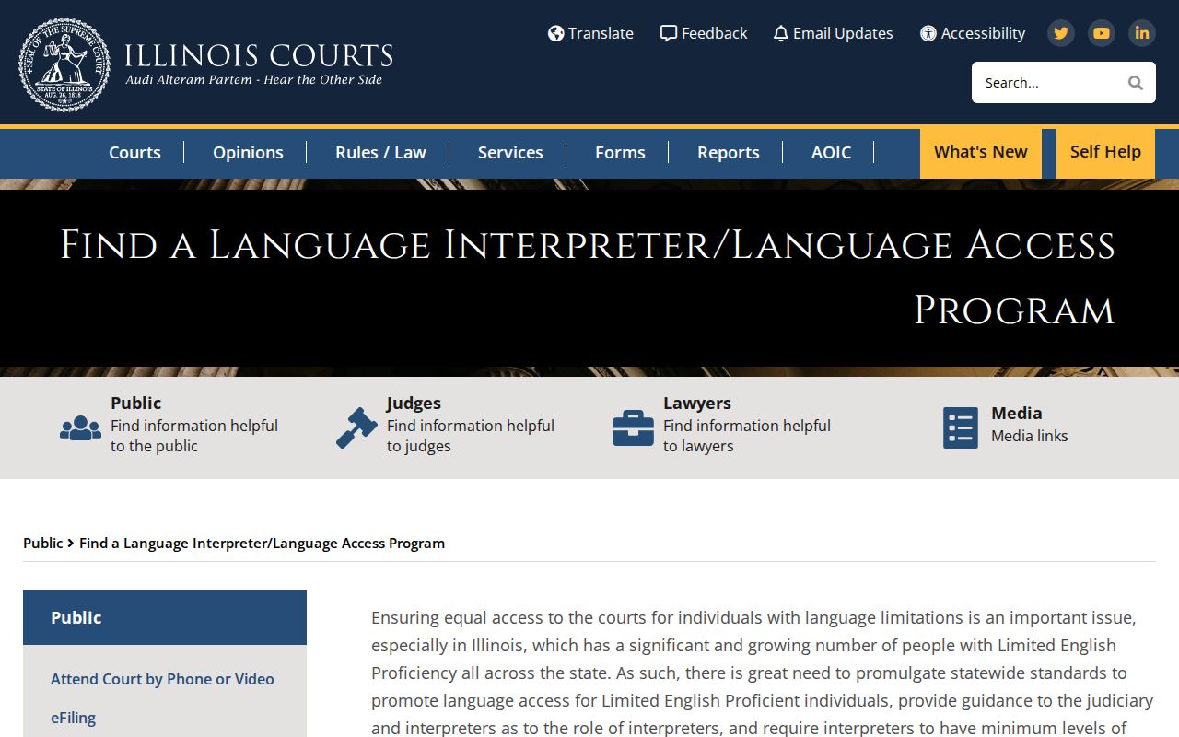Viewport: 1179px width, 737px height.
Task: Click the briefcase Lawyers icon
Action: (x=633, y=427)
